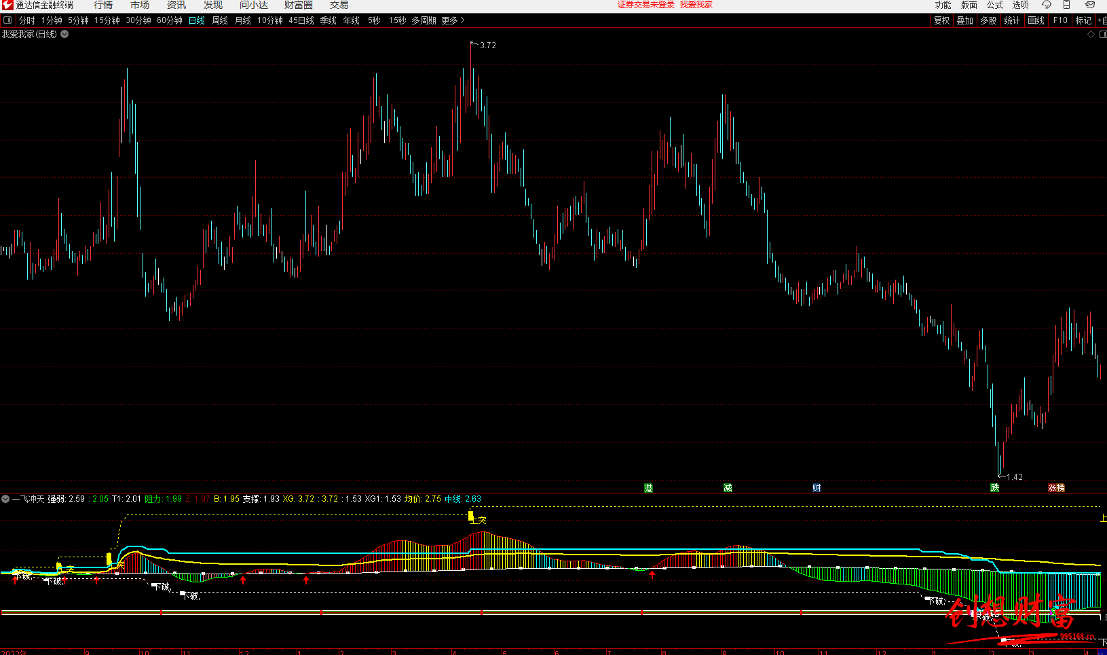Open dropdown next to 我爱我家(日线)
This screenshot has width=1107, height=655.
[x=64, y=34]
